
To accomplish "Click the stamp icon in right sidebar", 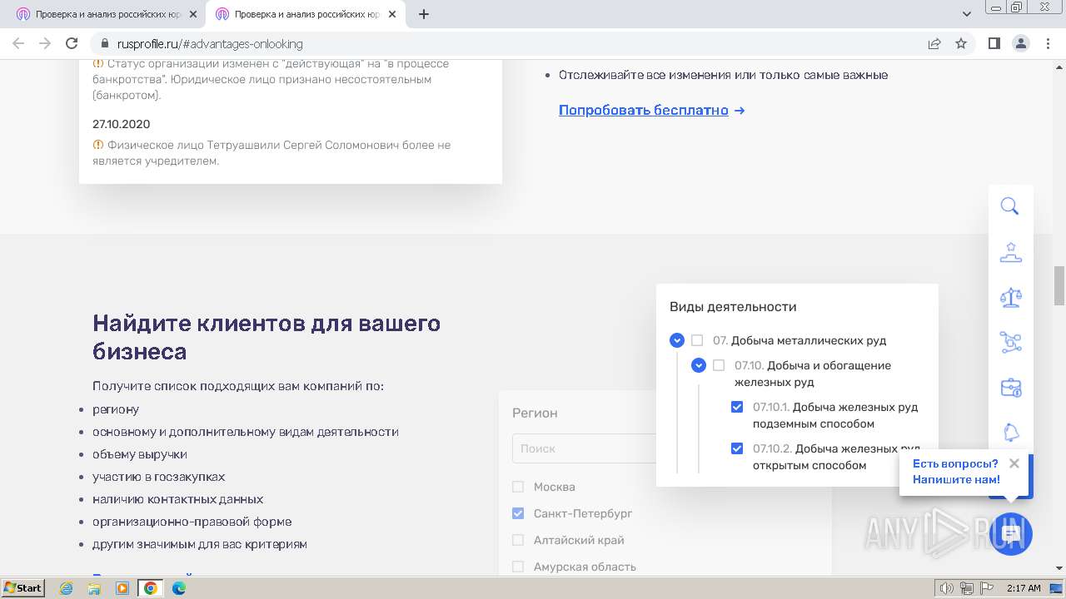I will coord(1010,252).
